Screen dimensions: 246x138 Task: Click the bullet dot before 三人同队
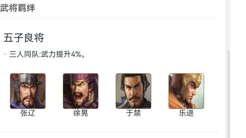tap(5, 54)
